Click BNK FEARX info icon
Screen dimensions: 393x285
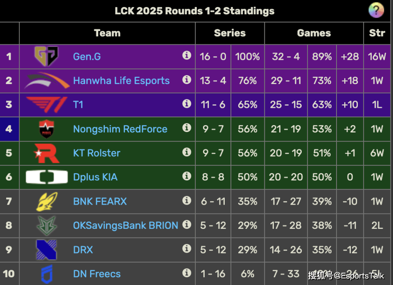pos(187,201)
